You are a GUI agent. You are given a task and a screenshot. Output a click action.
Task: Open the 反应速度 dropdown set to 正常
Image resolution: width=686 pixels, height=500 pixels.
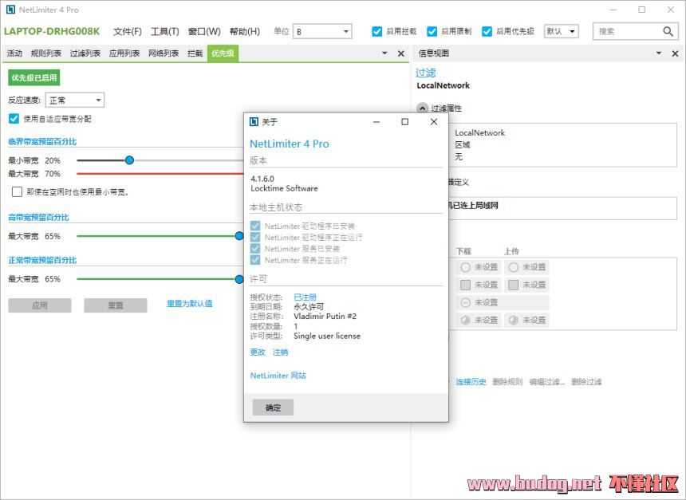(x=75, y=100)
